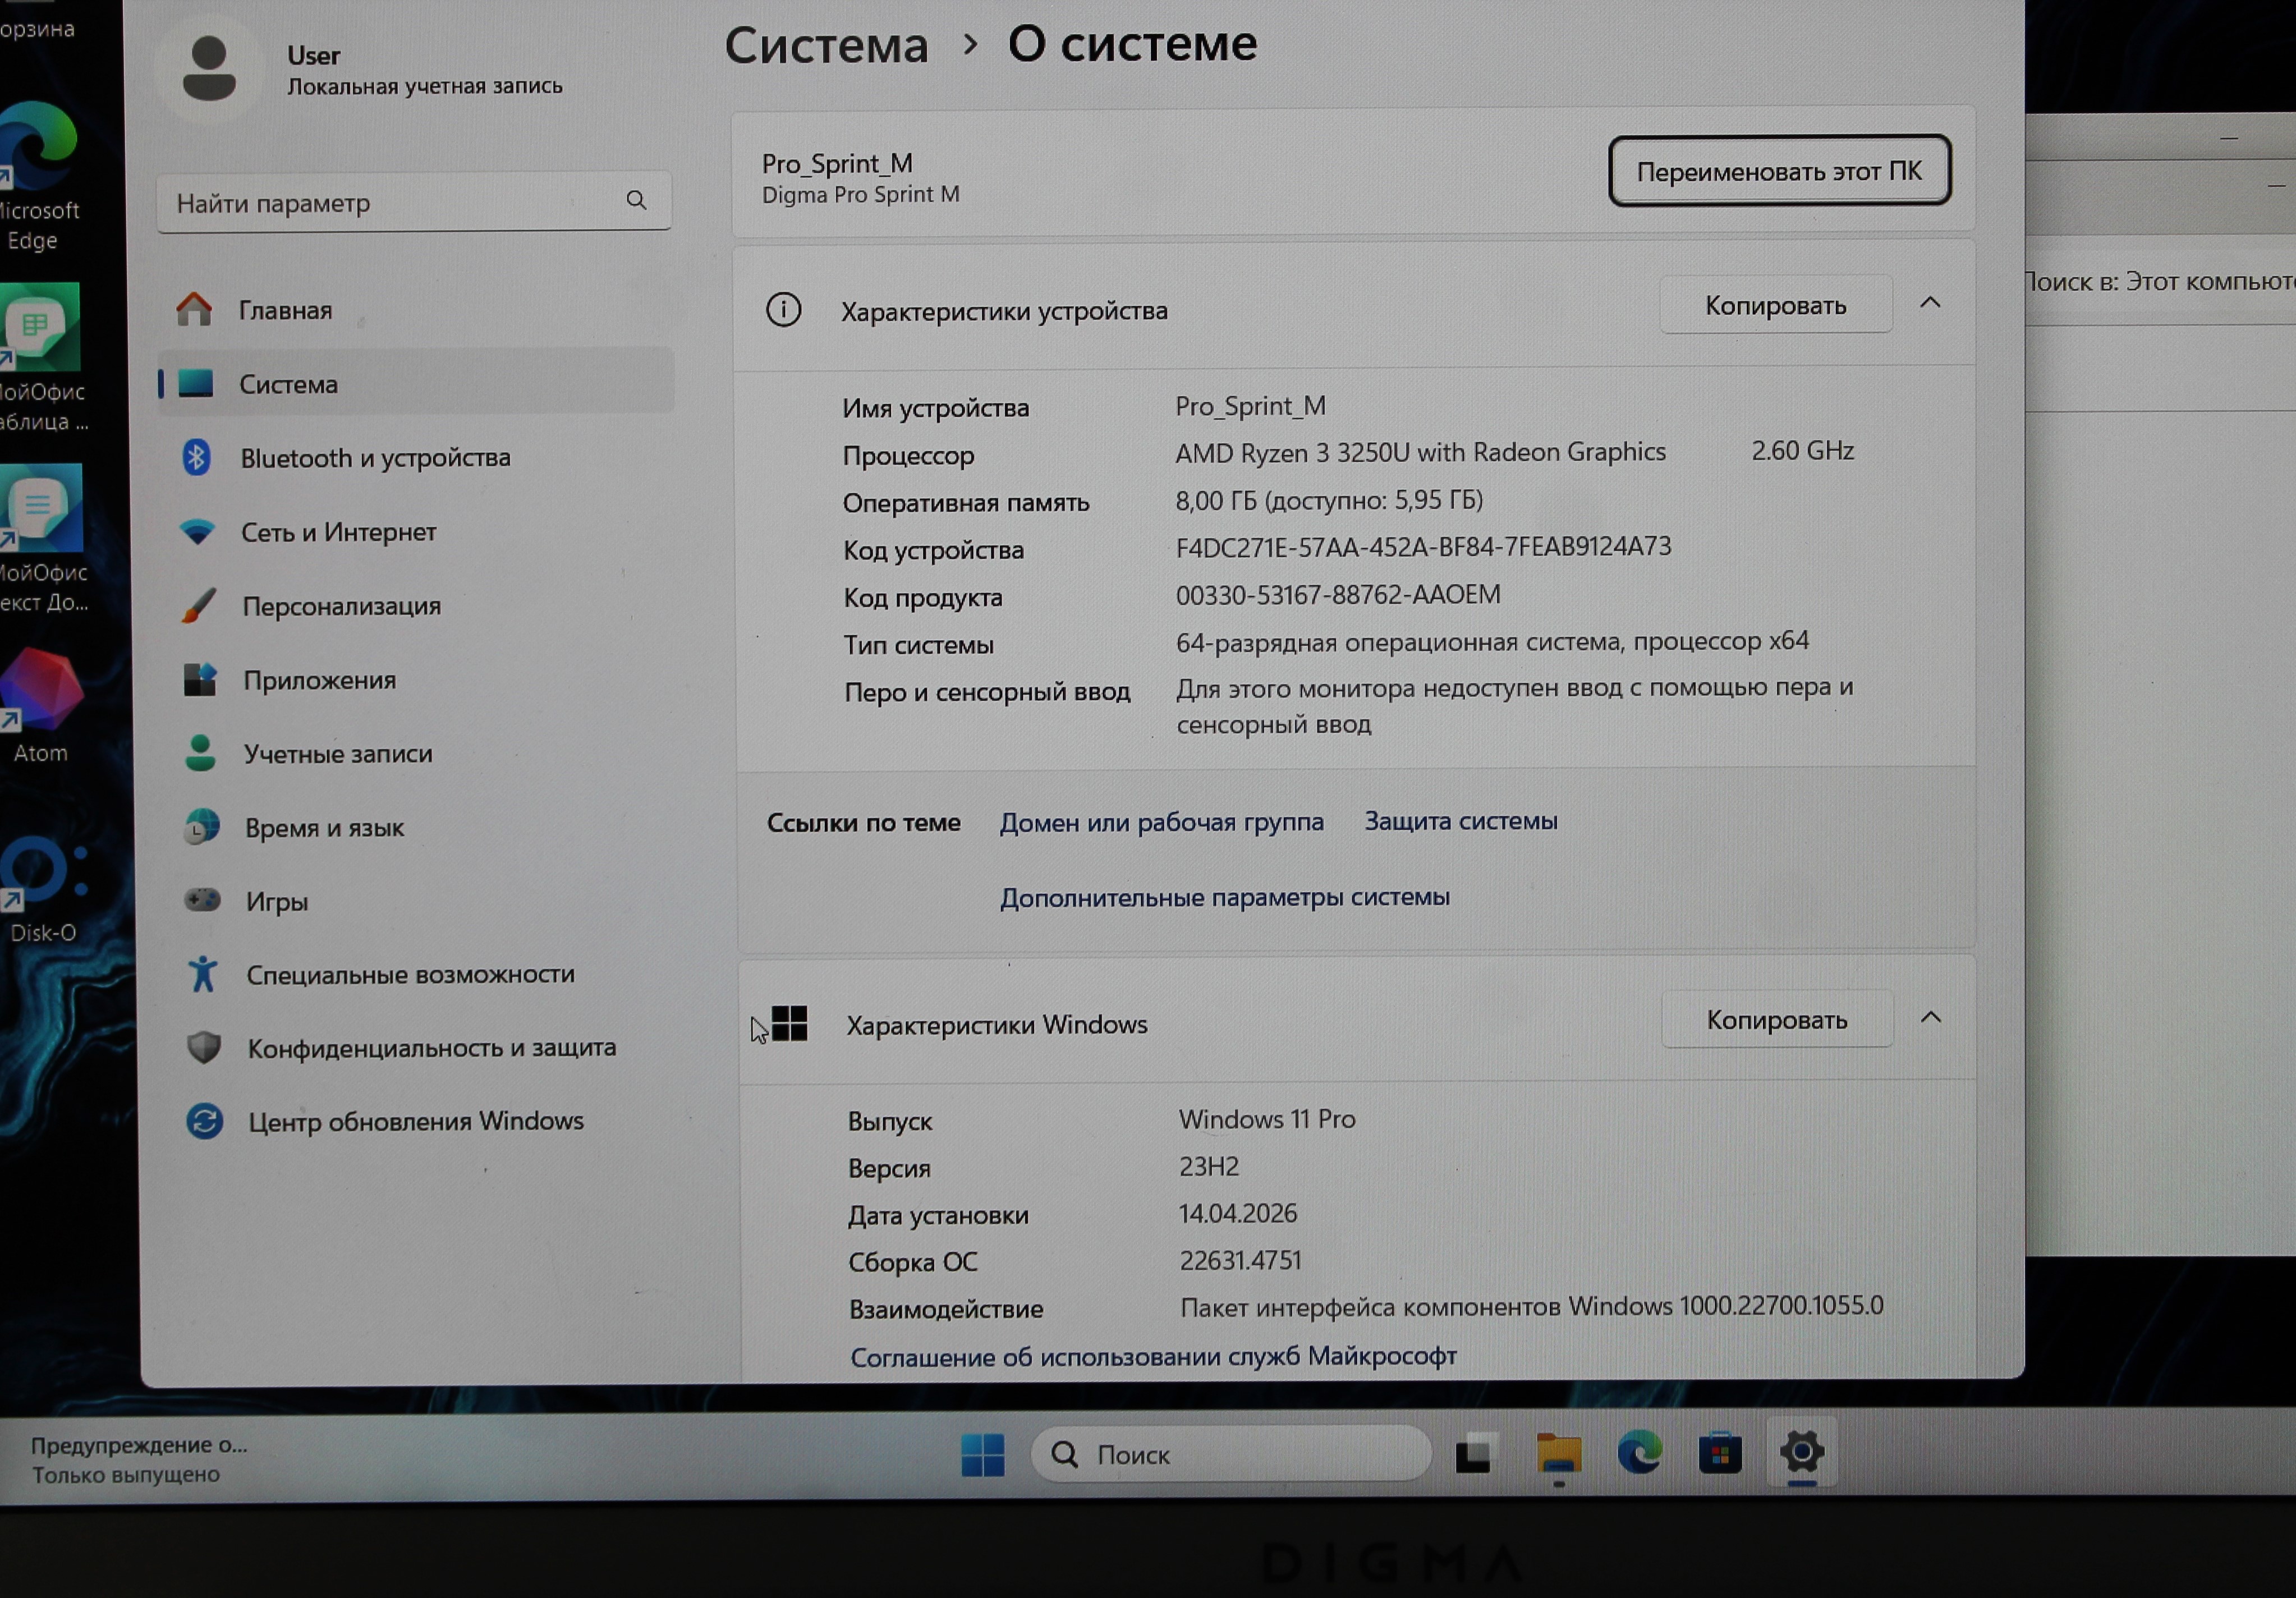Collapse the device specifications section
The image size is (2296, 1598).
coord(1930,303)
